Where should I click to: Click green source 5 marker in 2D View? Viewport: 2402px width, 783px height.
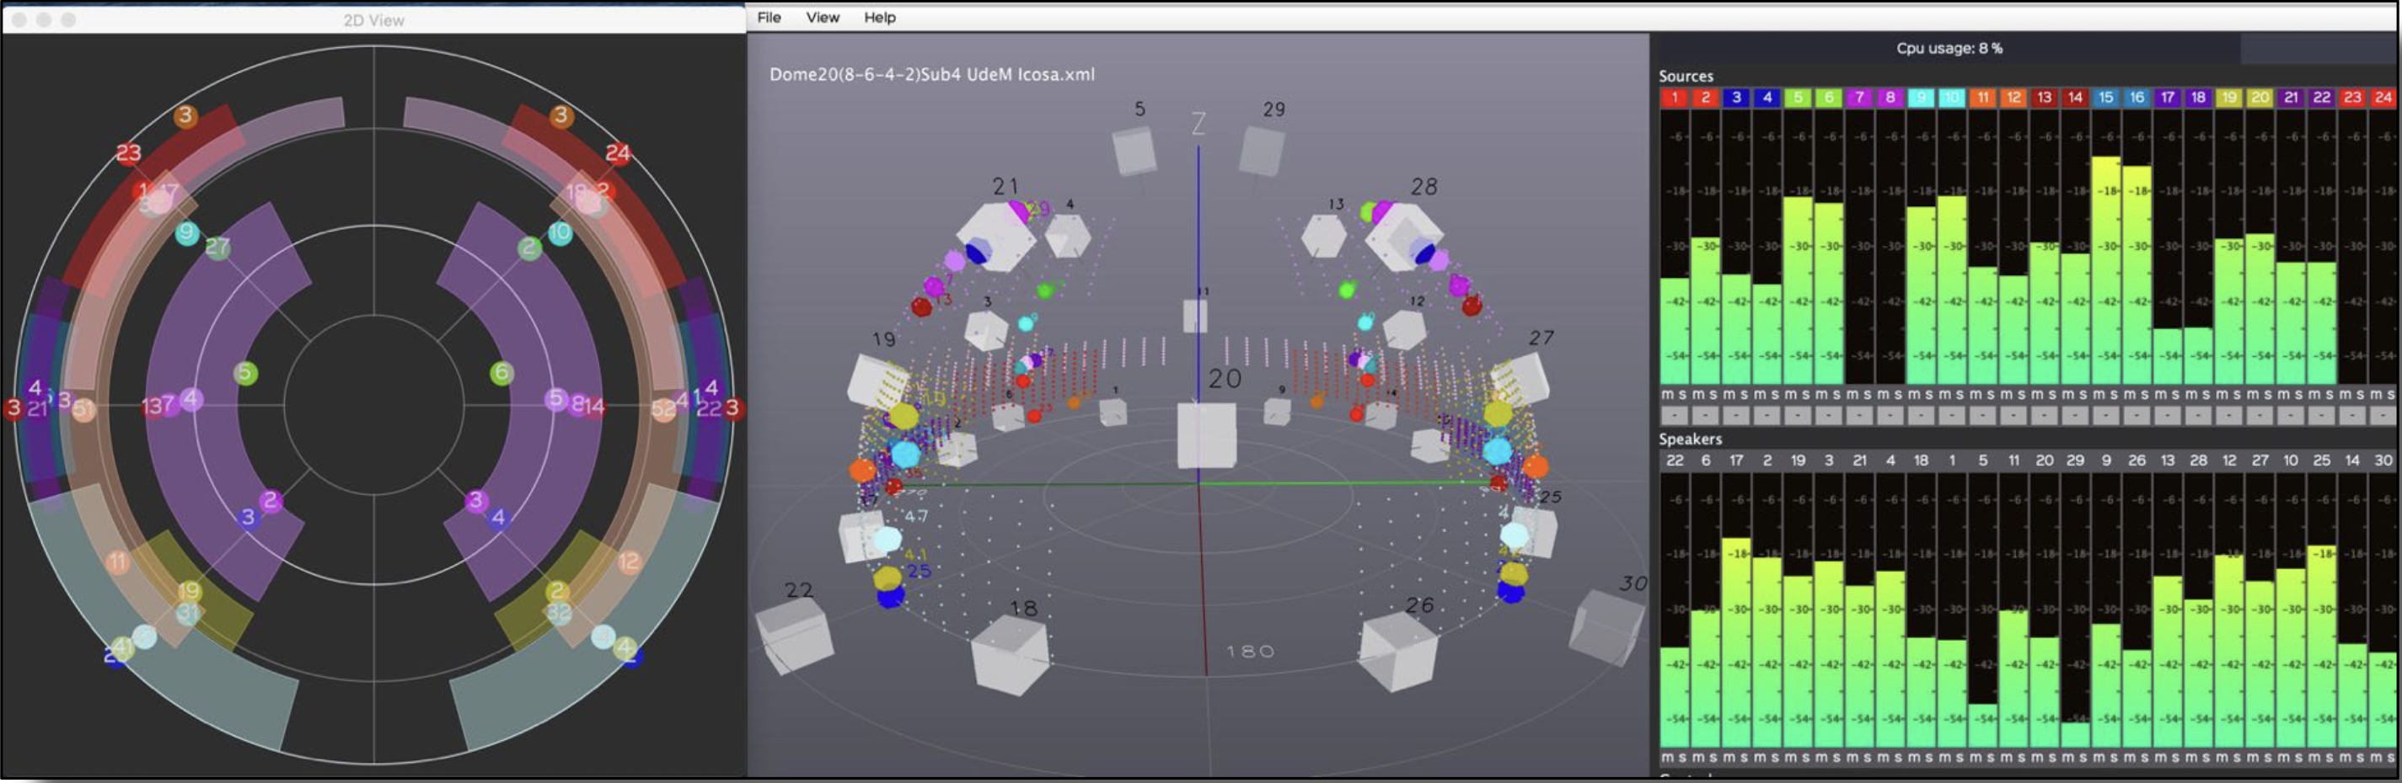245,373
